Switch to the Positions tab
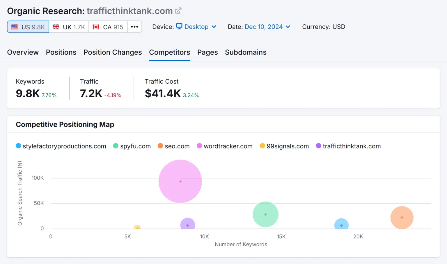Viewport: 447px width, 264px height. (61, 52)
